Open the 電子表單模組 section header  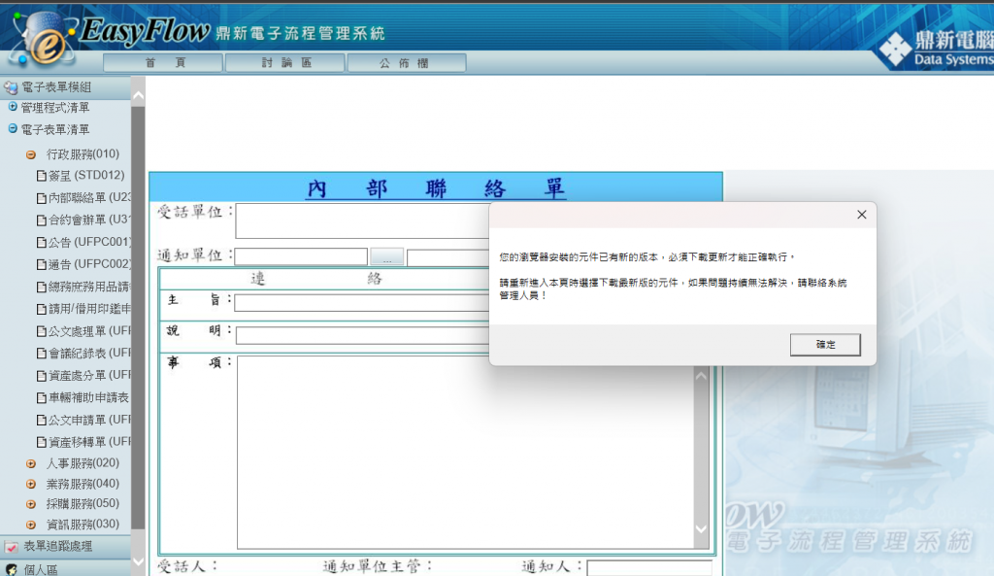coord(65,86)
